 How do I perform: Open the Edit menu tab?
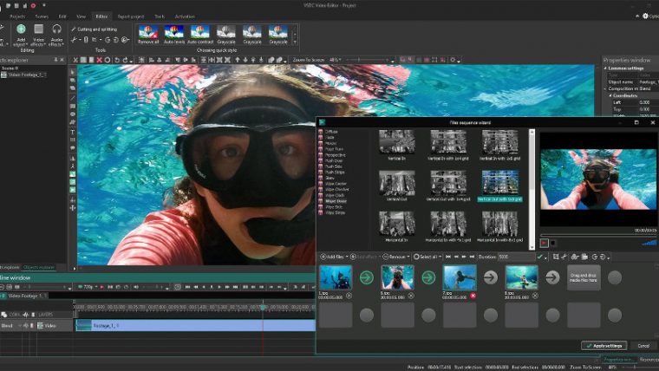[62, 16]
